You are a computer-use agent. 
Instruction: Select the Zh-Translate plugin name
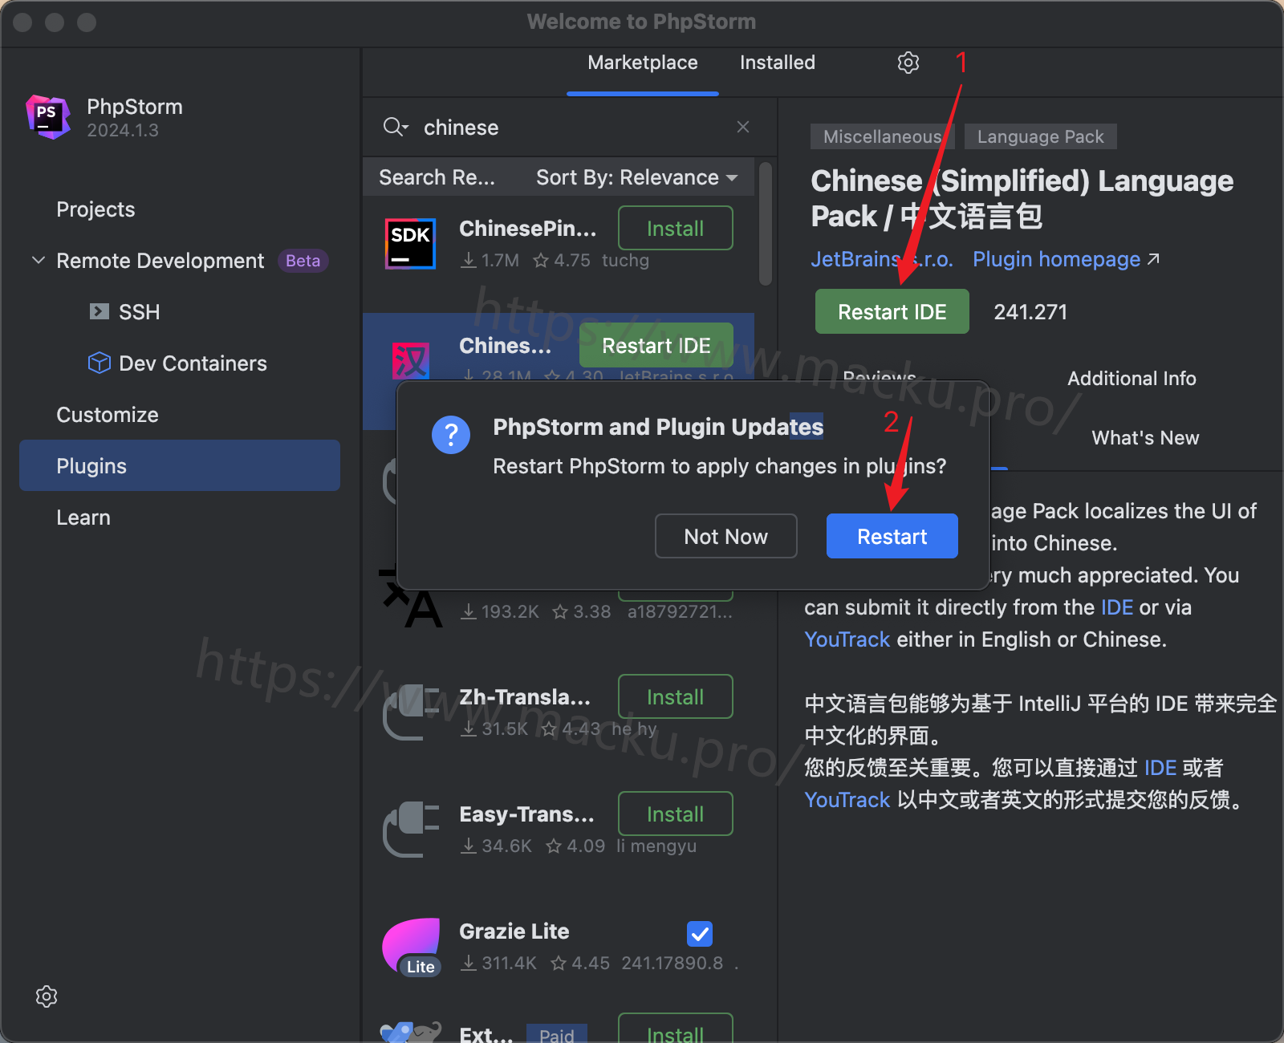[x=525, y=697]
